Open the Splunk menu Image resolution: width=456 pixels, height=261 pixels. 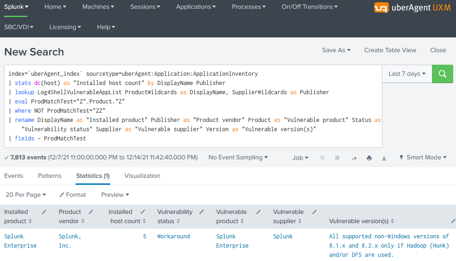16,6
